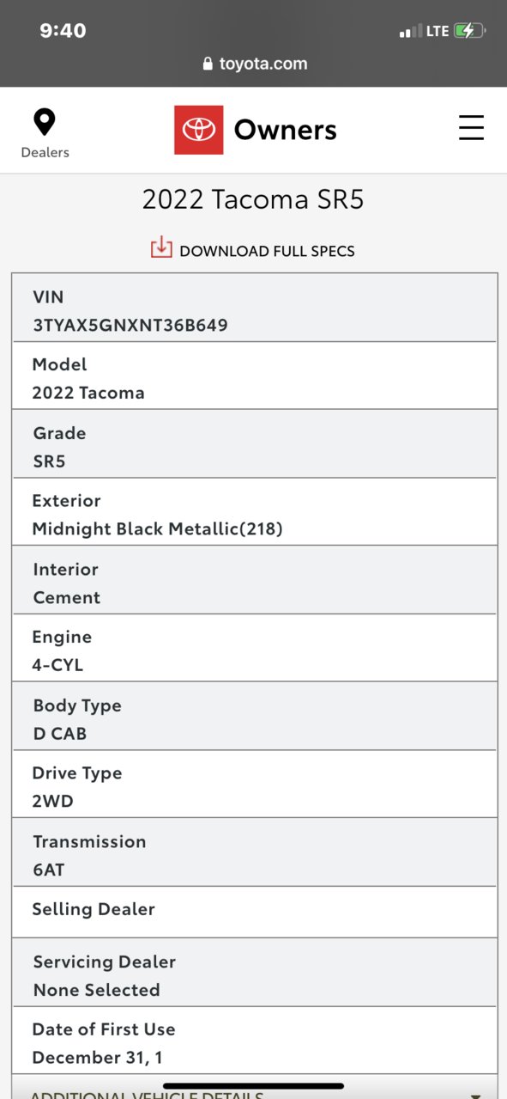Viewport: 507px width, 1099px height.
Task: Select the VIN number text
Action: pyautogui.click(x=130, y=325)
